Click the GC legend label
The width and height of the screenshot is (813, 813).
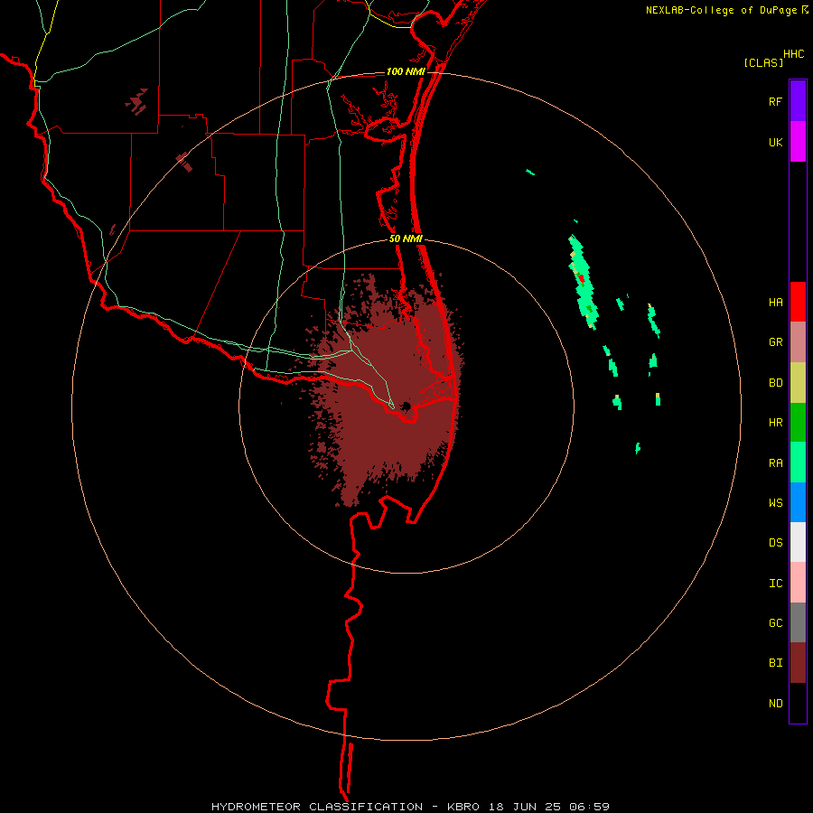tap(775, 622)
